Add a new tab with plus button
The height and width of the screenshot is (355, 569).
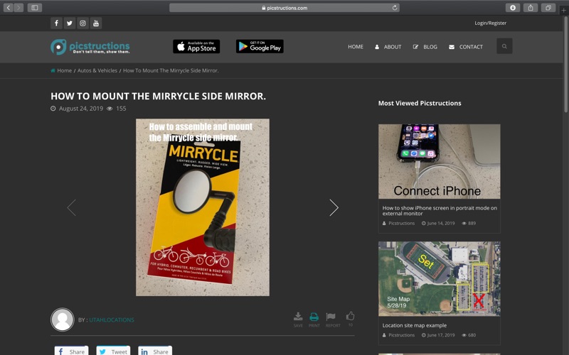click(x=563, y=10)
